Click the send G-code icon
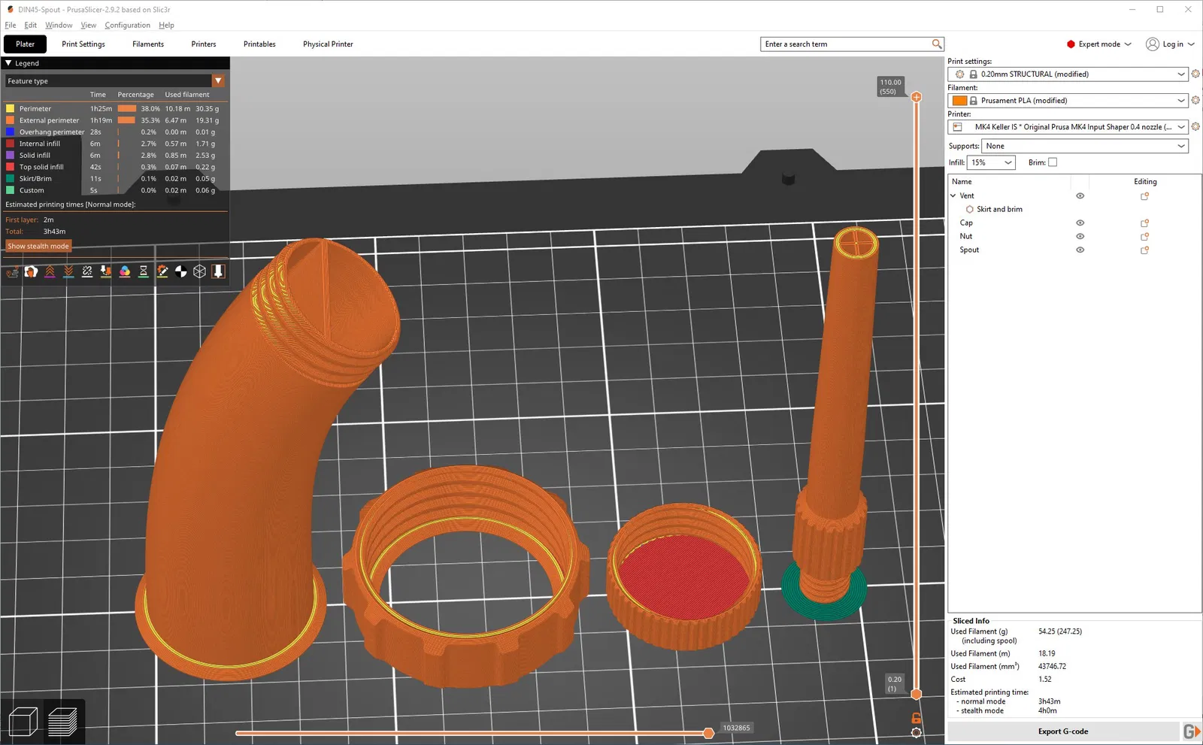The image size is (1203, 745). 1192,731
